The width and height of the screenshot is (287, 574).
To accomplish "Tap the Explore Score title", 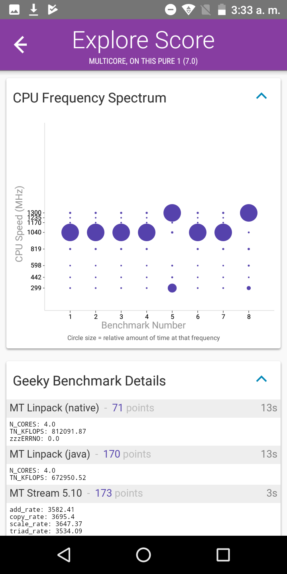I will coord(143,40).
